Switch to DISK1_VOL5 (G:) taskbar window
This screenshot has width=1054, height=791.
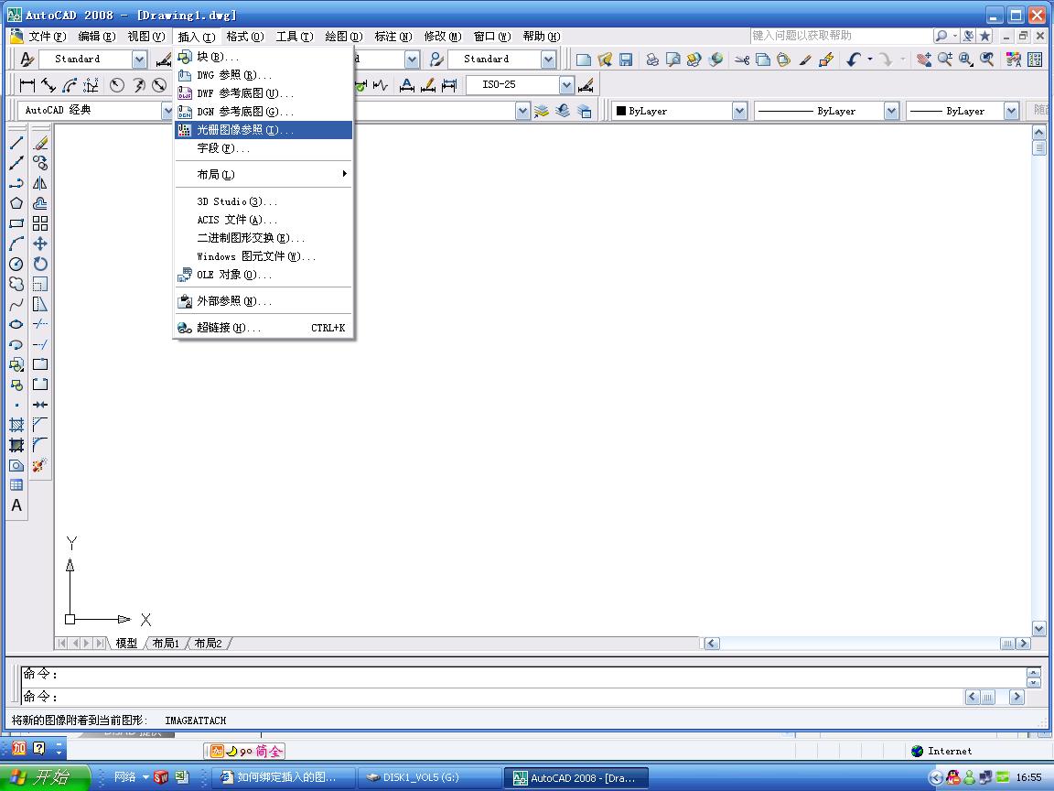(x=429, y=777)
